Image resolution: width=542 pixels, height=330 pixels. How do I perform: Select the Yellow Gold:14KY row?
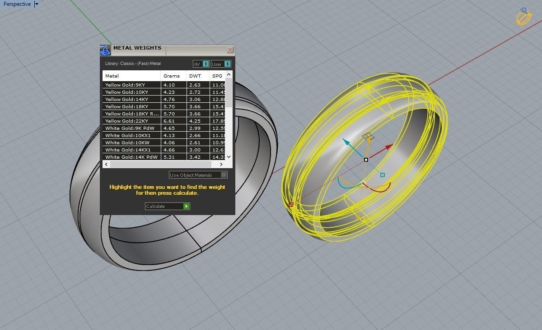(x=164, y=99)
